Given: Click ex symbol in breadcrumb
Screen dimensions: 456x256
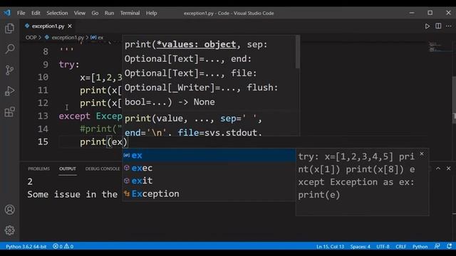Looking at the screenshot, I should click(100, 38).
